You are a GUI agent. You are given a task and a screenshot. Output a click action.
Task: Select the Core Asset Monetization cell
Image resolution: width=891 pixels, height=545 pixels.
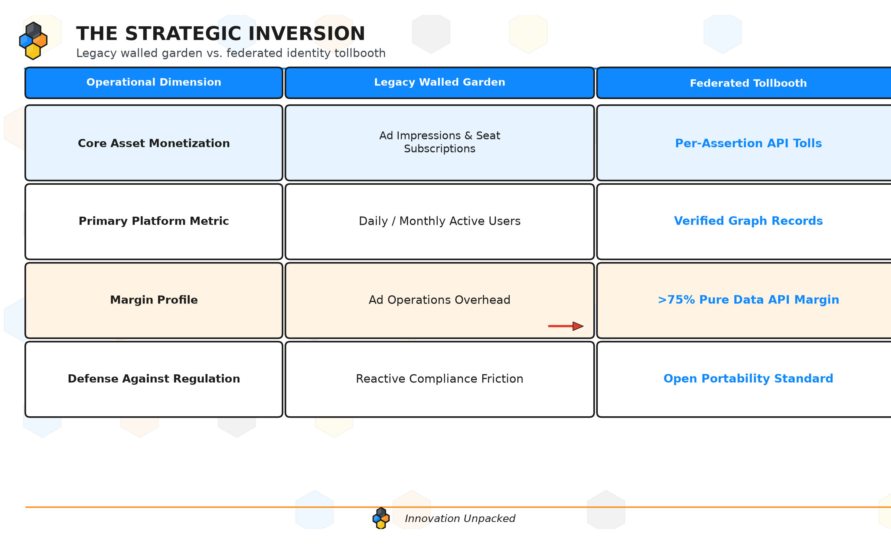[x=154, y=143]
